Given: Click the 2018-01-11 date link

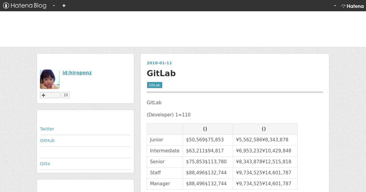Looking at the screenshot, I should point(159,63).
